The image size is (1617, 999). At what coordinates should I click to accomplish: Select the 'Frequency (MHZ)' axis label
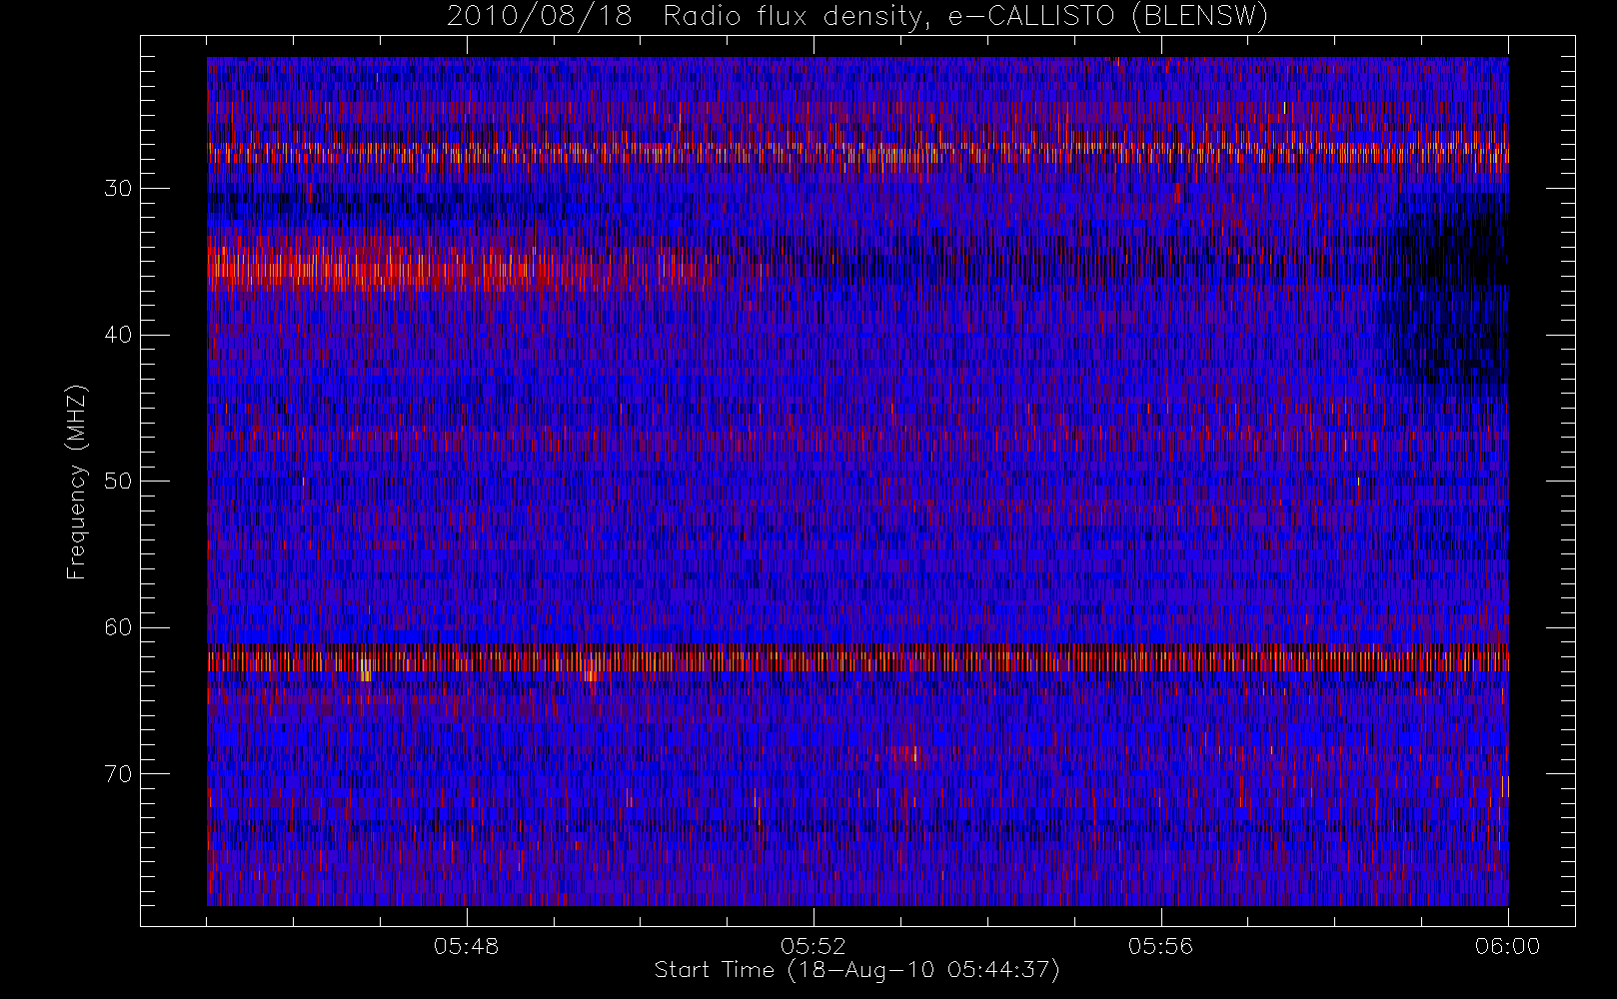click(x=77, y=482)
